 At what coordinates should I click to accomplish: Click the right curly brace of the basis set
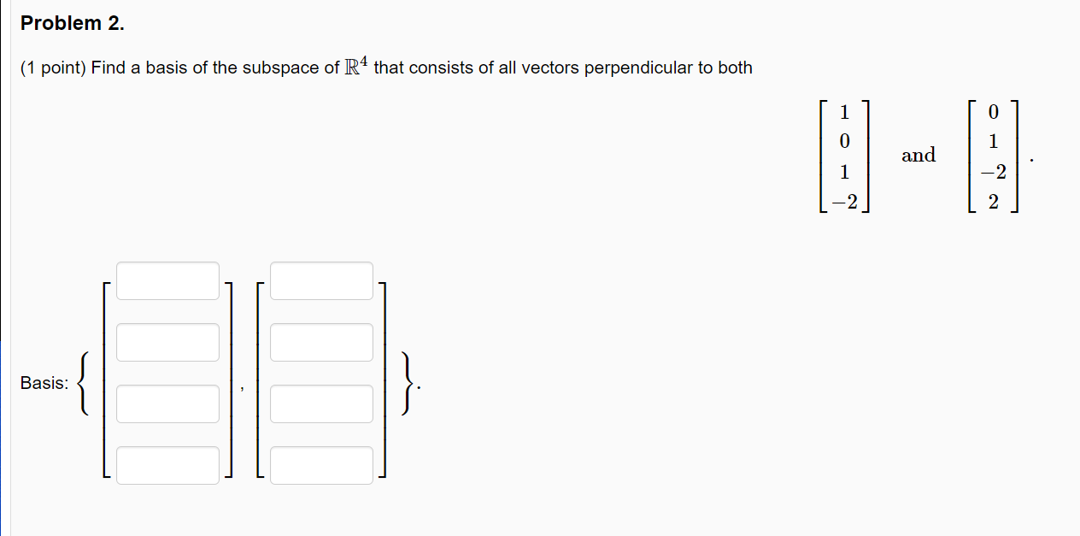408,383
